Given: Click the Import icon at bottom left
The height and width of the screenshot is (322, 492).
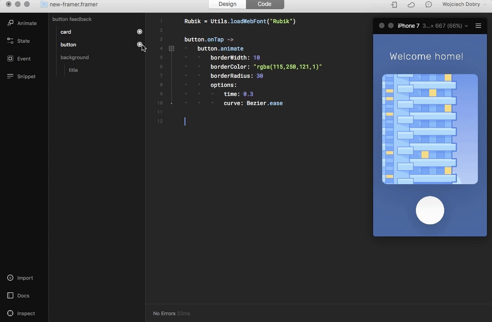Looking at the screenshot, I should (20, 278).
